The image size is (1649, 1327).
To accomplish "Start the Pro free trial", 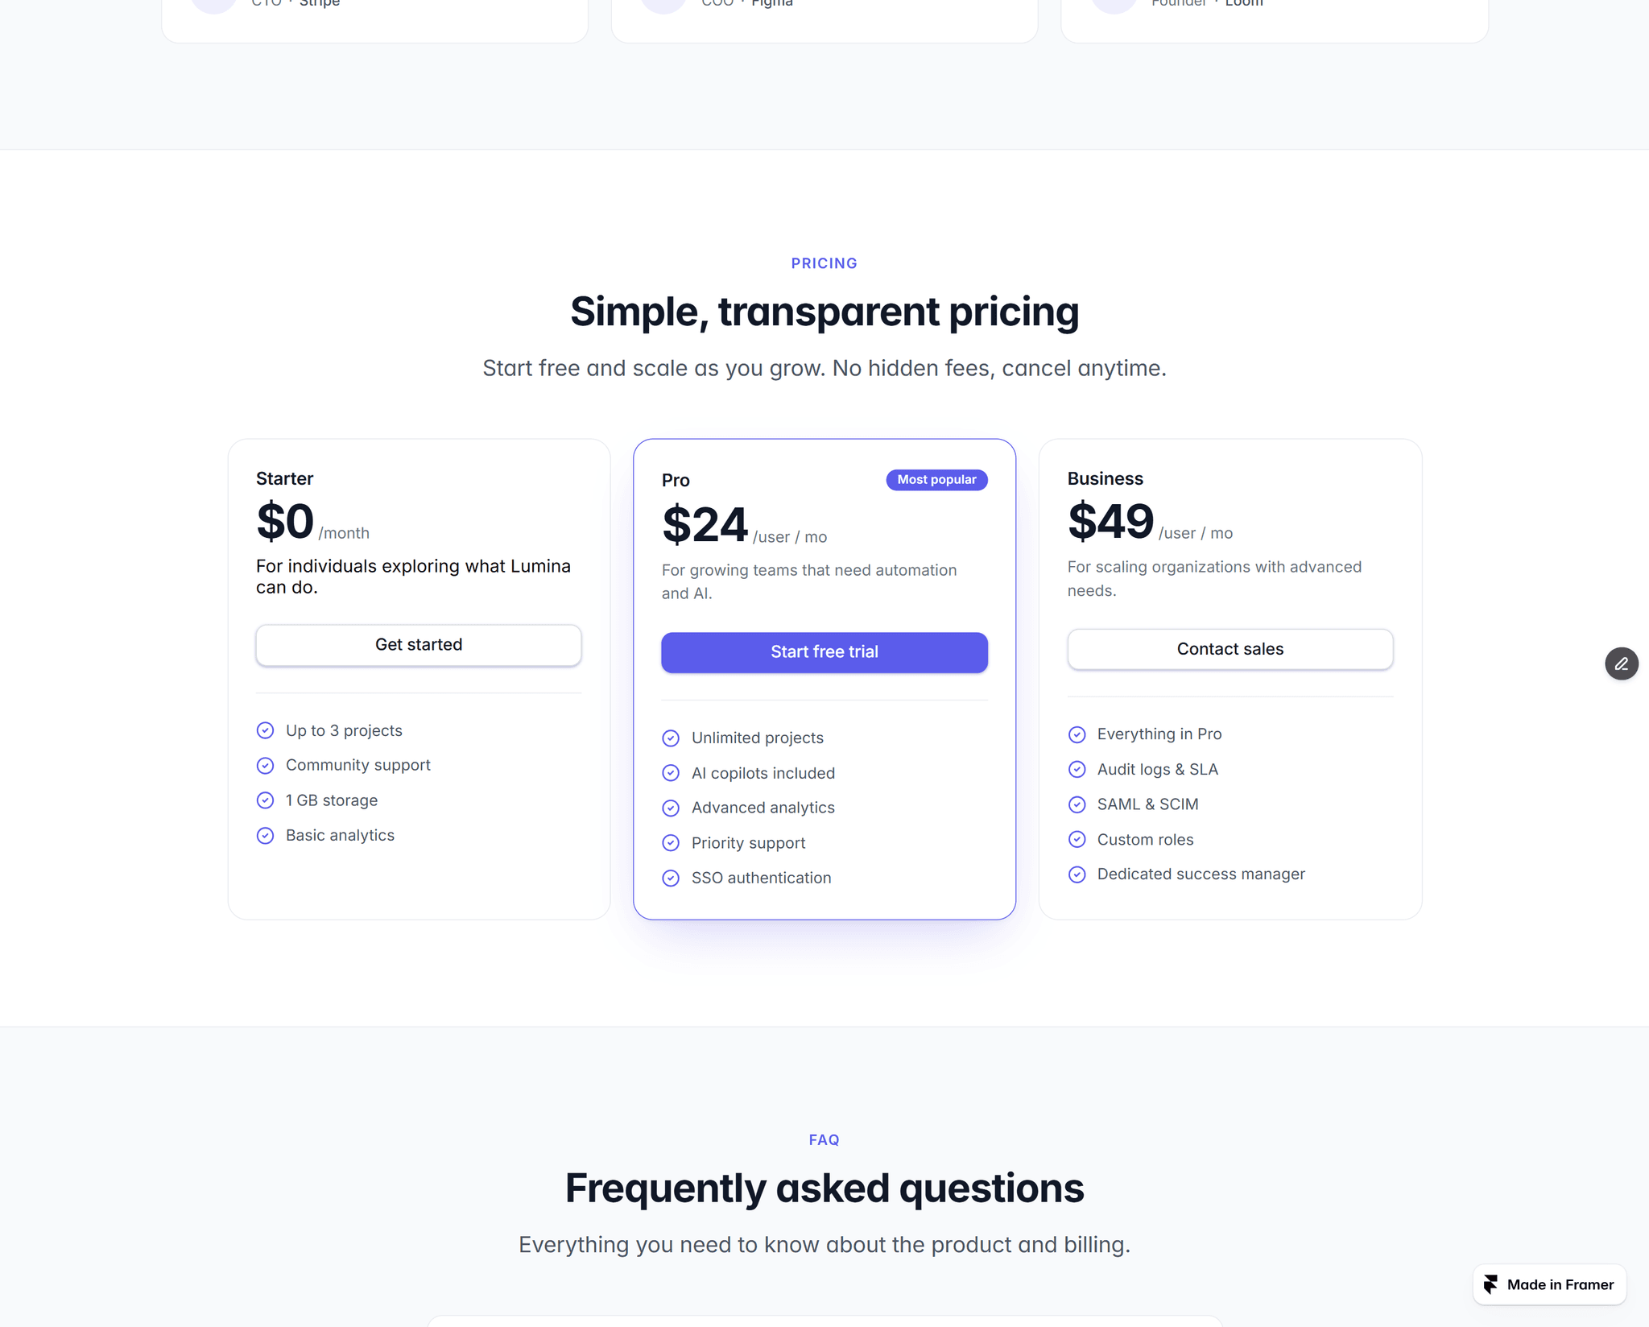I will pos(824,652).
